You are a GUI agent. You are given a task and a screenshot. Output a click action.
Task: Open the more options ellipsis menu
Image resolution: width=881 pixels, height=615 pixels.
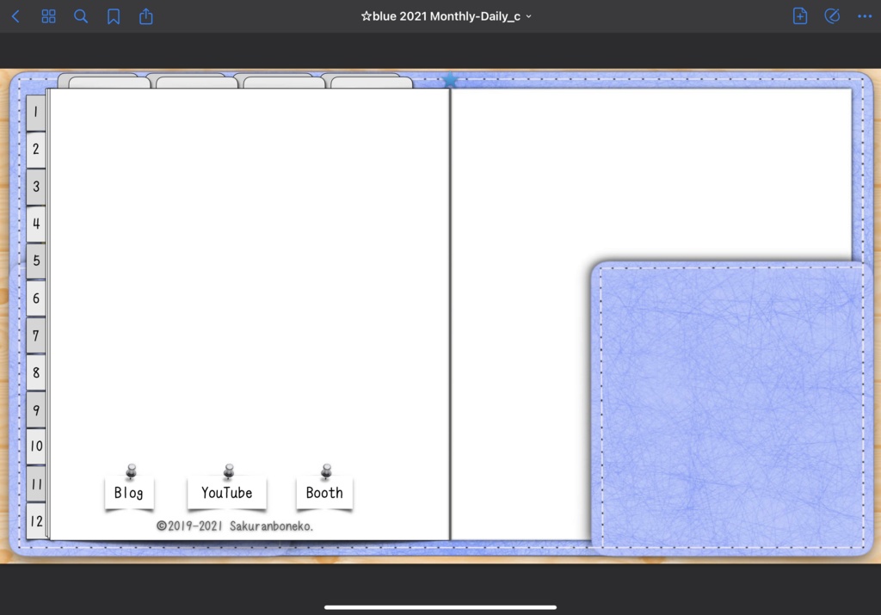click(x=865, y=16)
